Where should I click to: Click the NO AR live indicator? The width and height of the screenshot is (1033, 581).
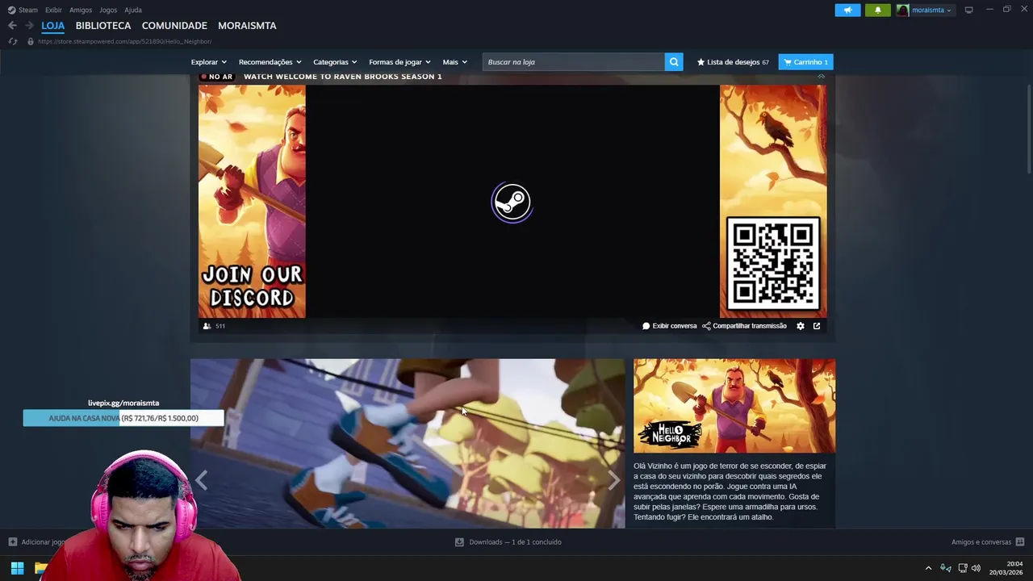pyautogui.click(x=216, y=77)
